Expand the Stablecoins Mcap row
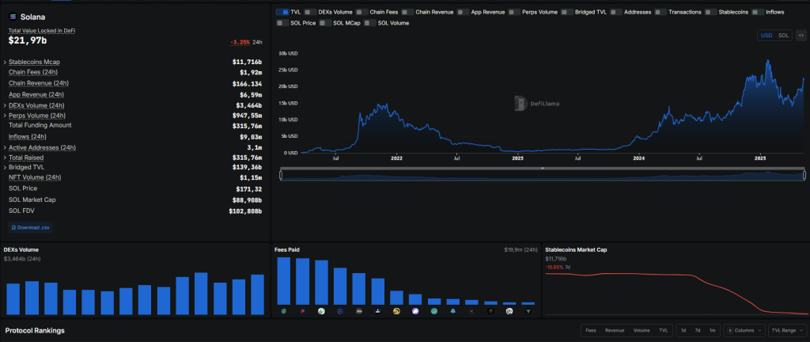The height and width of the screenshot is (342, 810). tap(6, 62)
